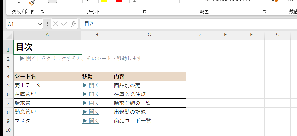Click inside the Name Box showing A1
This screenshot has height=136, width=297.
click(22, 24)
